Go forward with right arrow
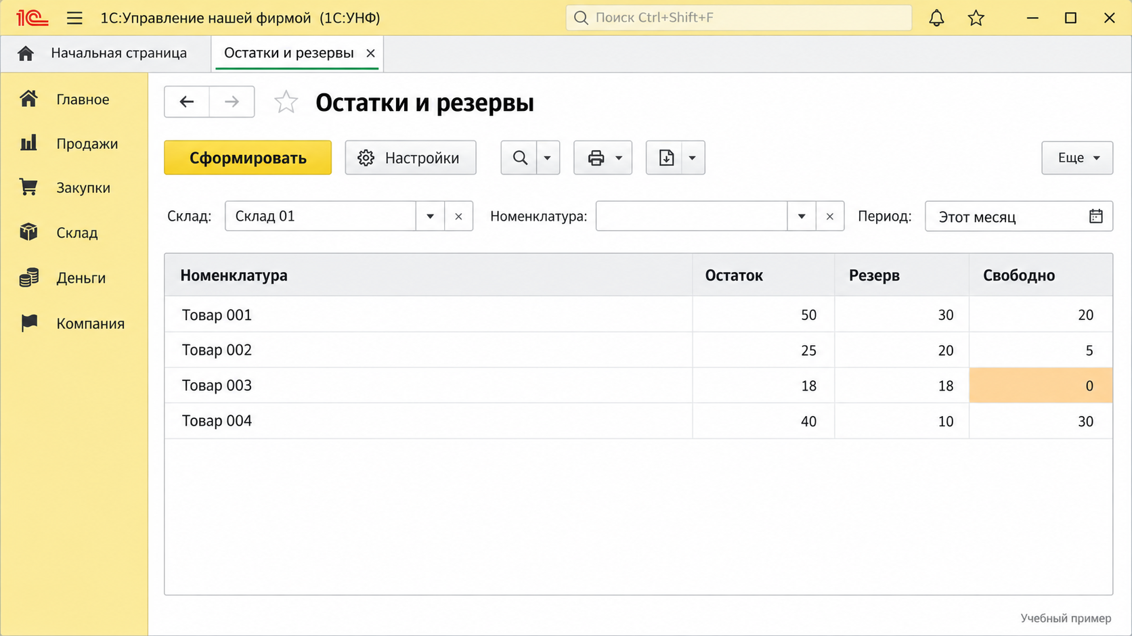Screen dimensions: 1132x636 [x=232, y=102]
